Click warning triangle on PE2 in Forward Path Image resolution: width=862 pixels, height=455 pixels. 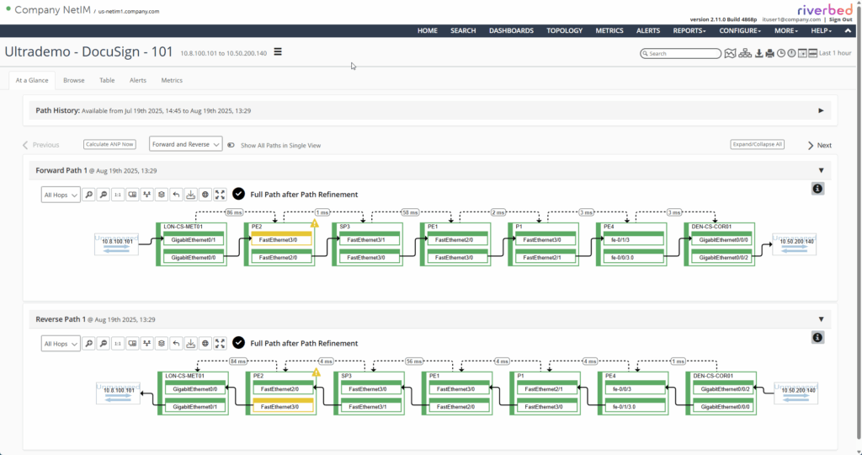point(315,223)
